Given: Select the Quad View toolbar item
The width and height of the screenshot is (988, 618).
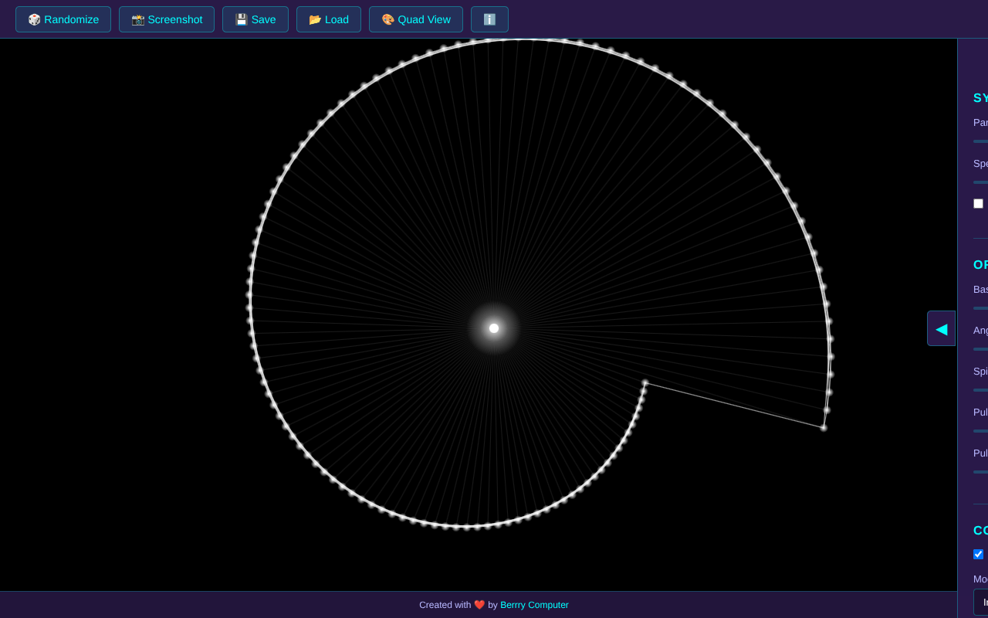Looking at the screenshot, I should coord(415,19).
